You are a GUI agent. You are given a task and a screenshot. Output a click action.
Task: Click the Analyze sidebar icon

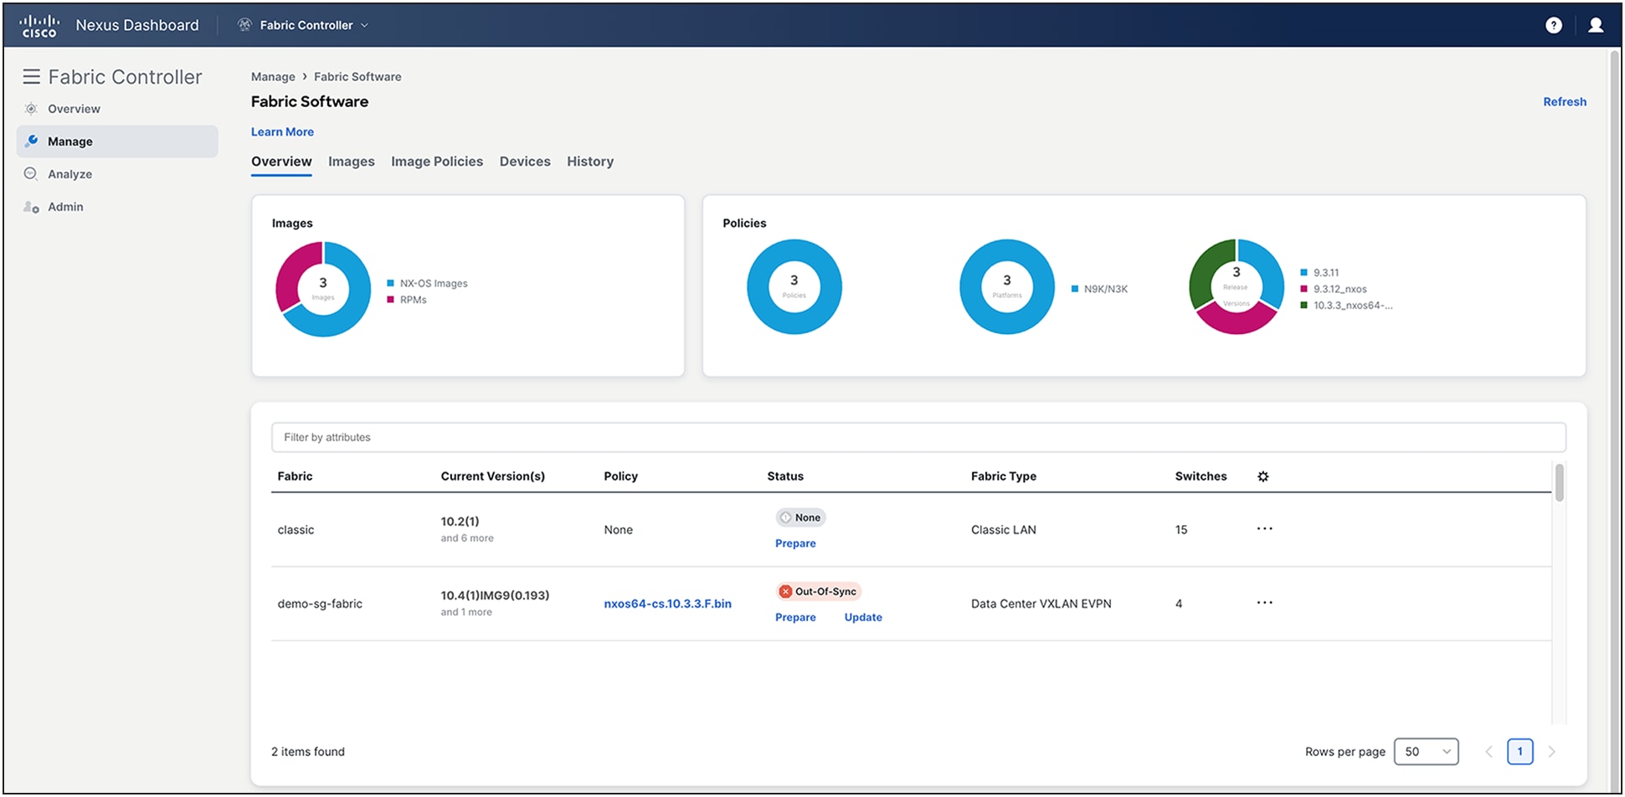tap(31, 173)
